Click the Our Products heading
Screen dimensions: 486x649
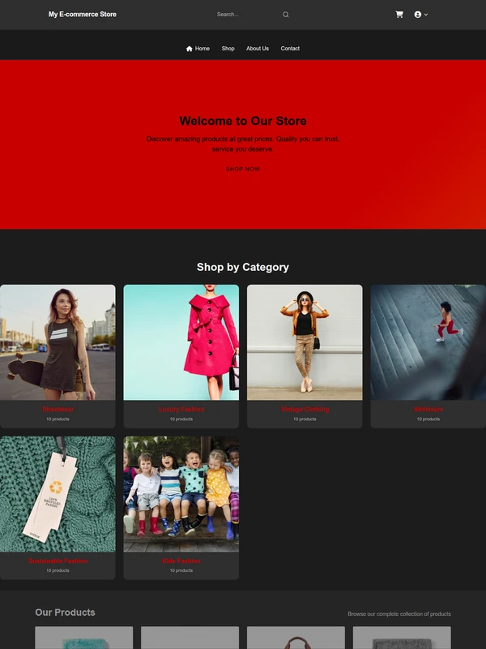click(x=65, y=612)
